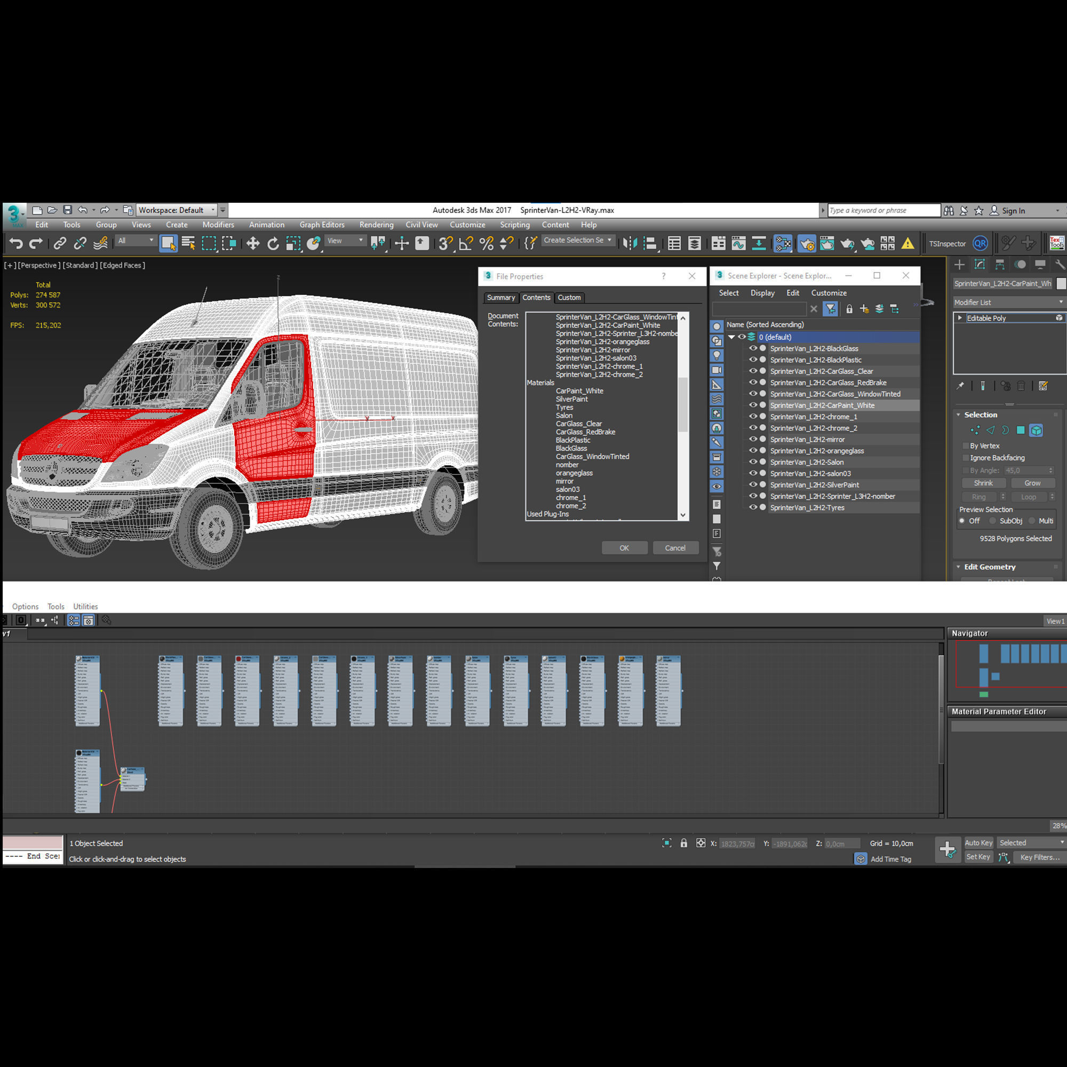This screenshot has height=1067, width=1067.
Task: Select the Multi preview selection radio
Action: [1032, 521]
